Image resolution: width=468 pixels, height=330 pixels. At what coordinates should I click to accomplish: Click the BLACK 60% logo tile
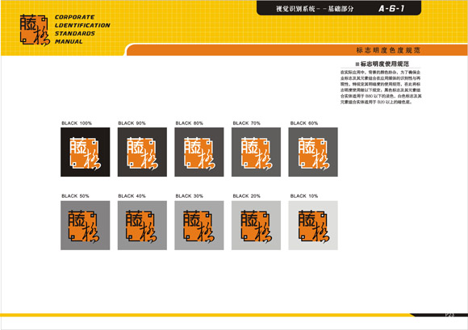tap(313, 152)
